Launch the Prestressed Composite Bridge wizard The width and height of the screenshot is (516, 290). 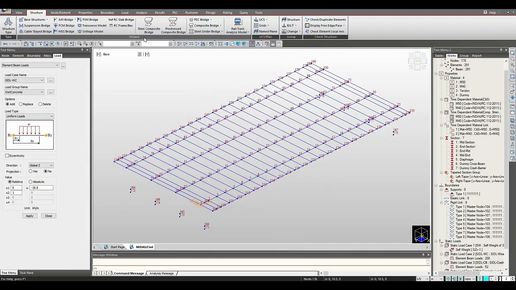[173, 25]
